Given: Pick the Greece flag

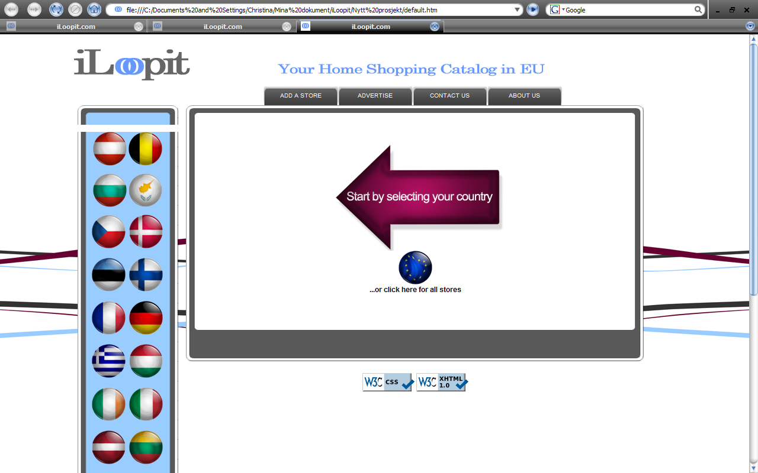Looking at the screenshot, I should click(109, 361).
